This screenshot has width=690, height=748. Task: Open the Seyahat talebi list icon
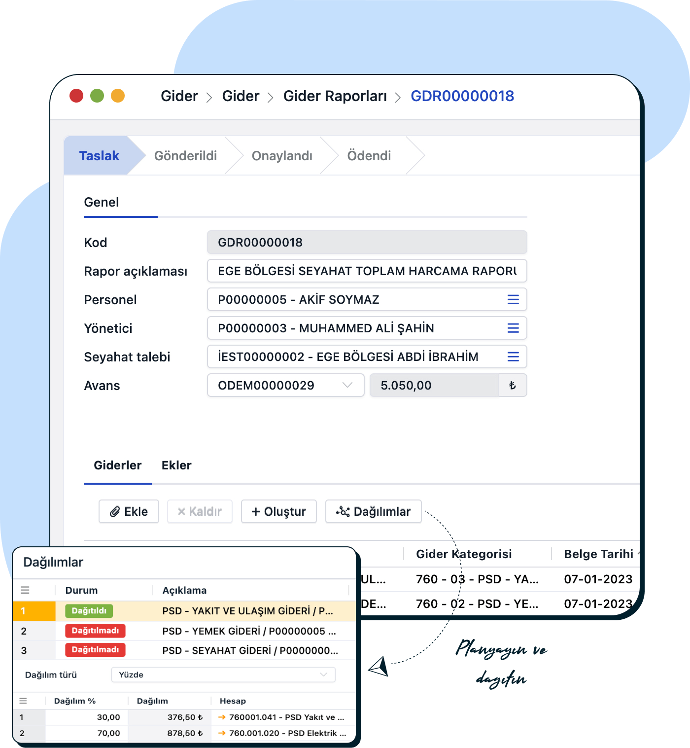point(513,357)
